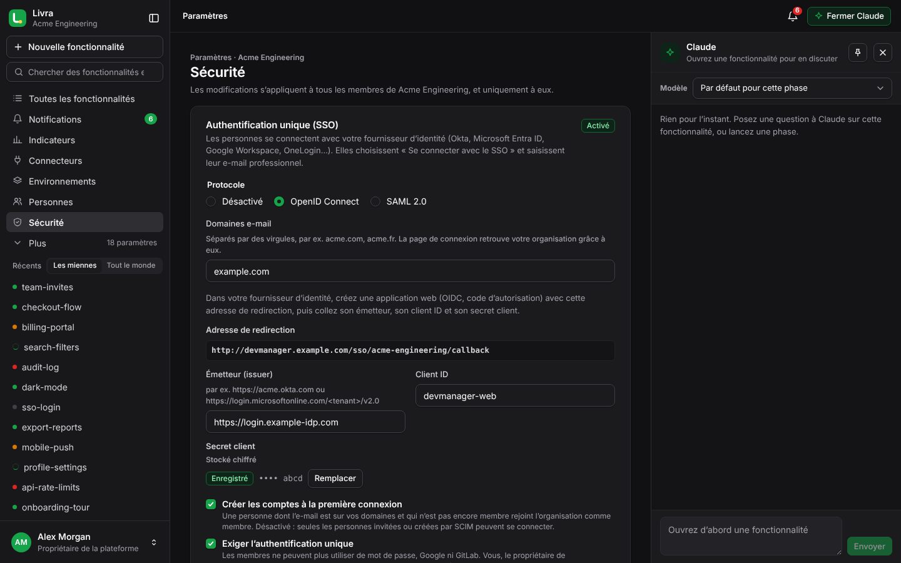The image size is (901, 563).
Task: Open the Alex Morgan account switcher
Action: [84, 542]
